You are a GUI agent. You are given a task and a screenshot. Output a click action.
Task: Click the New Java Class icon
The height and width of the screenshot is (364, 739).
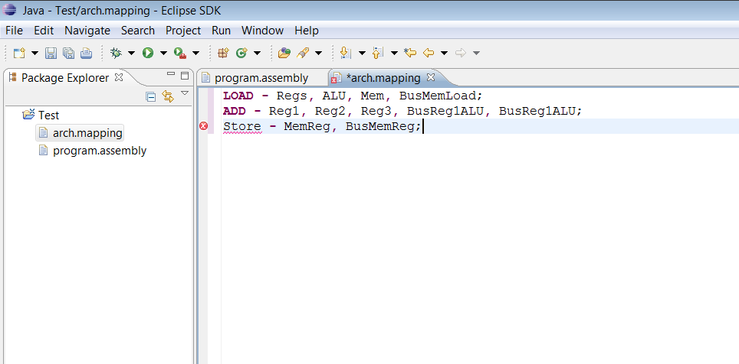[241, 53]
